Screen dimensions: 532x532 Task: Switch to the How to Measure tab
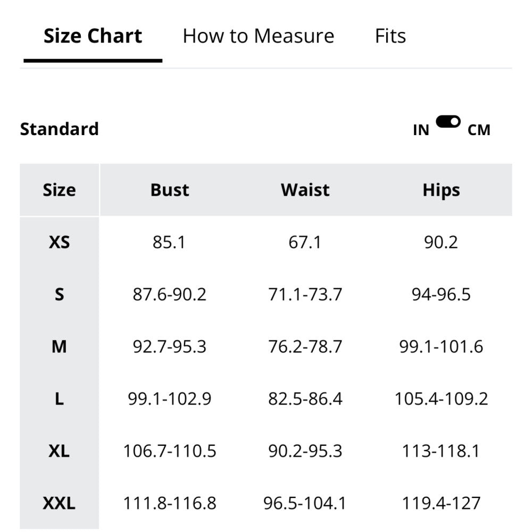pos(258,36)
